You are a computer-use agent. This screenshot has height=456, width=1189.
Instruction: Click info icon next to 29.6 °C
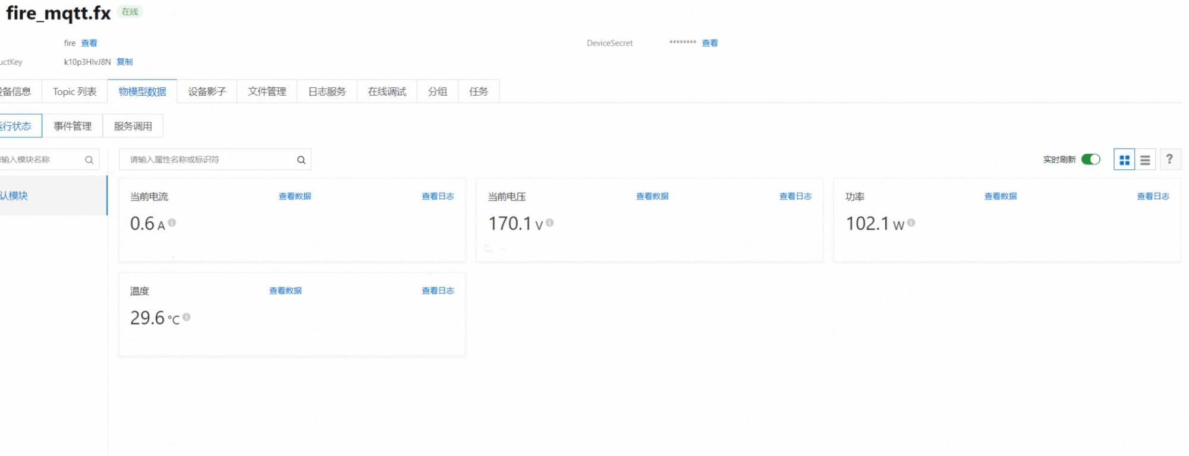coord(187,317)
